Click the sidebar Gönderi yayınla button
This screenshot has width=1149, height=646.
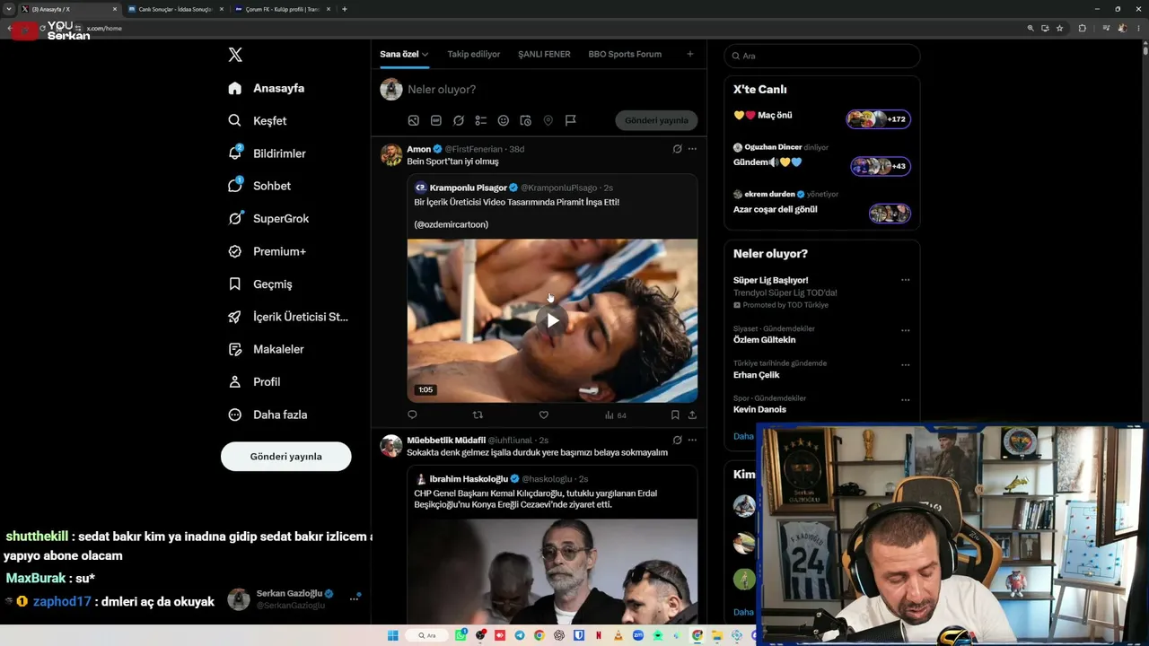[x=286, y=456]
